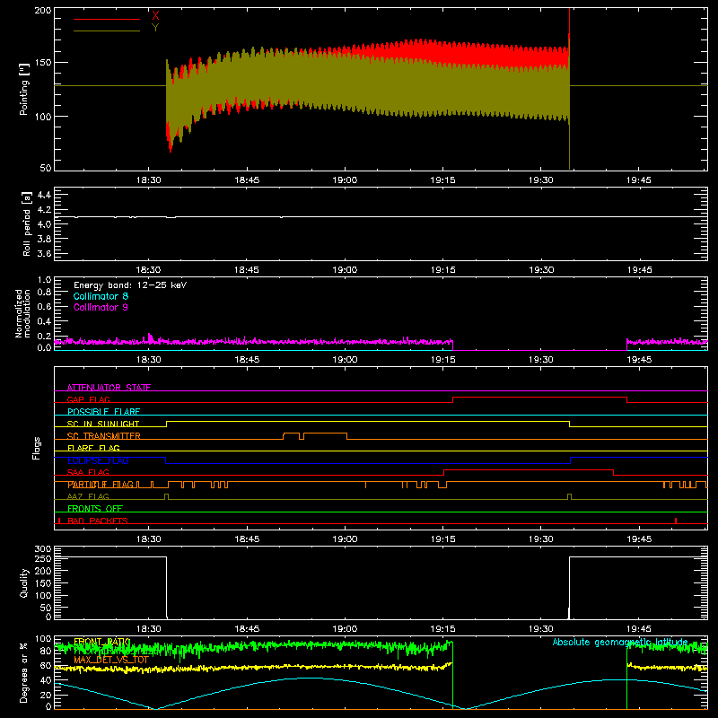Click the ECLIPSE_FLAG label

point(98,460)
